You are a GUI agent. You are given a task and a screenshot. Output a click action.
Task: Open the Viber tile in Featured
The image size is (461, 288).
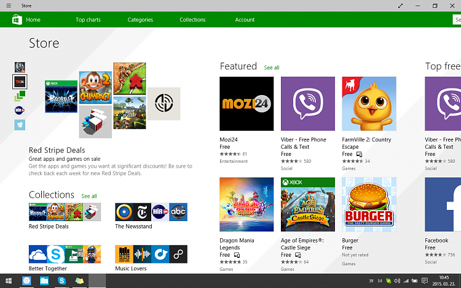click(x=308, y=104)
